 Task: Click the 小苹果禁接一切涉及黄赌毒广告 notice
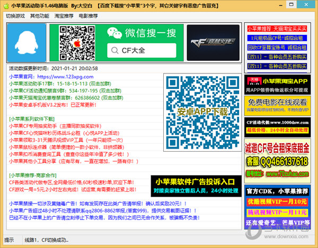[x=98, y=204]
